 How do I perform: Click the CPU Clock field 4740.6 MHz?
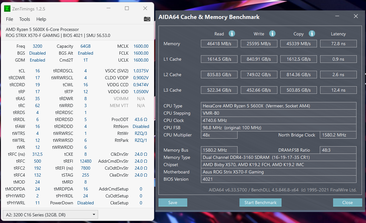(278, 120)
